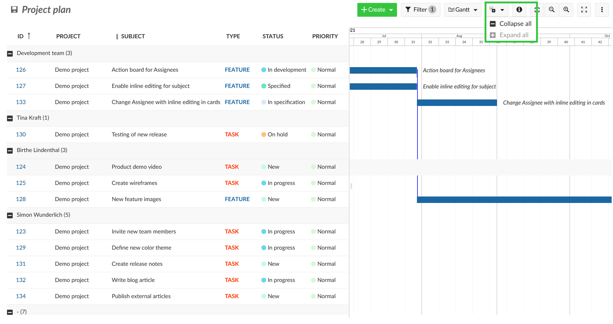Toggle the group fold dropdown icon
This screenshot has height=324, width=613.
click(x=497, y=10)
